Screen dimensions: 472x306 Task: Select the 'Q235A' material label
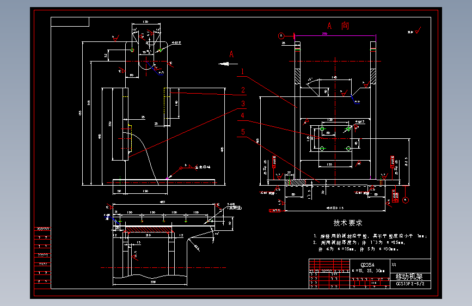coord(367,265)
